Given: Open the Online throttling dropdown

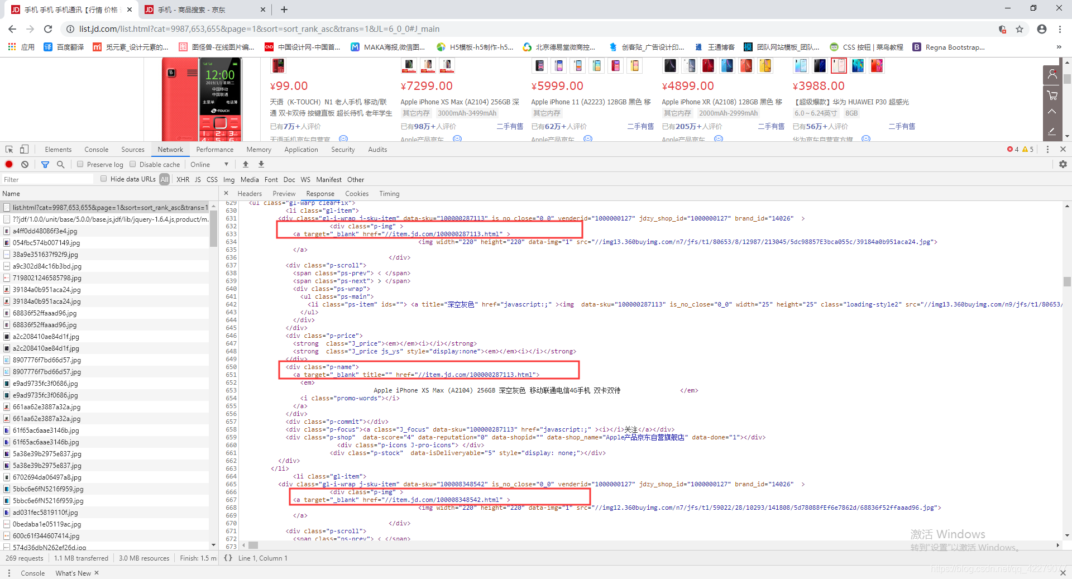Looking at the screenshot, I should pyautogui.click(x=209, y=164).
